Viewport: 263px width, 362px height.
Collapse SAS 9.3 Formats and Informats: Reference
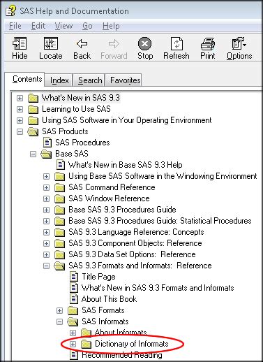[x=46, y=266]
